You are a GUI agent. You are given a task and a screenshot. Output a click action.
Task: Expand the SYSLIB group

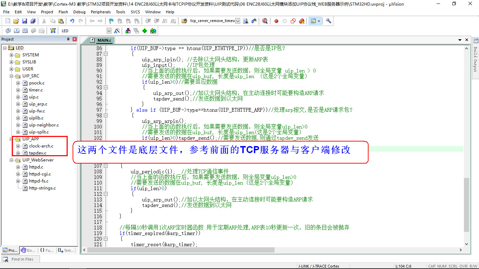(11, 62)
